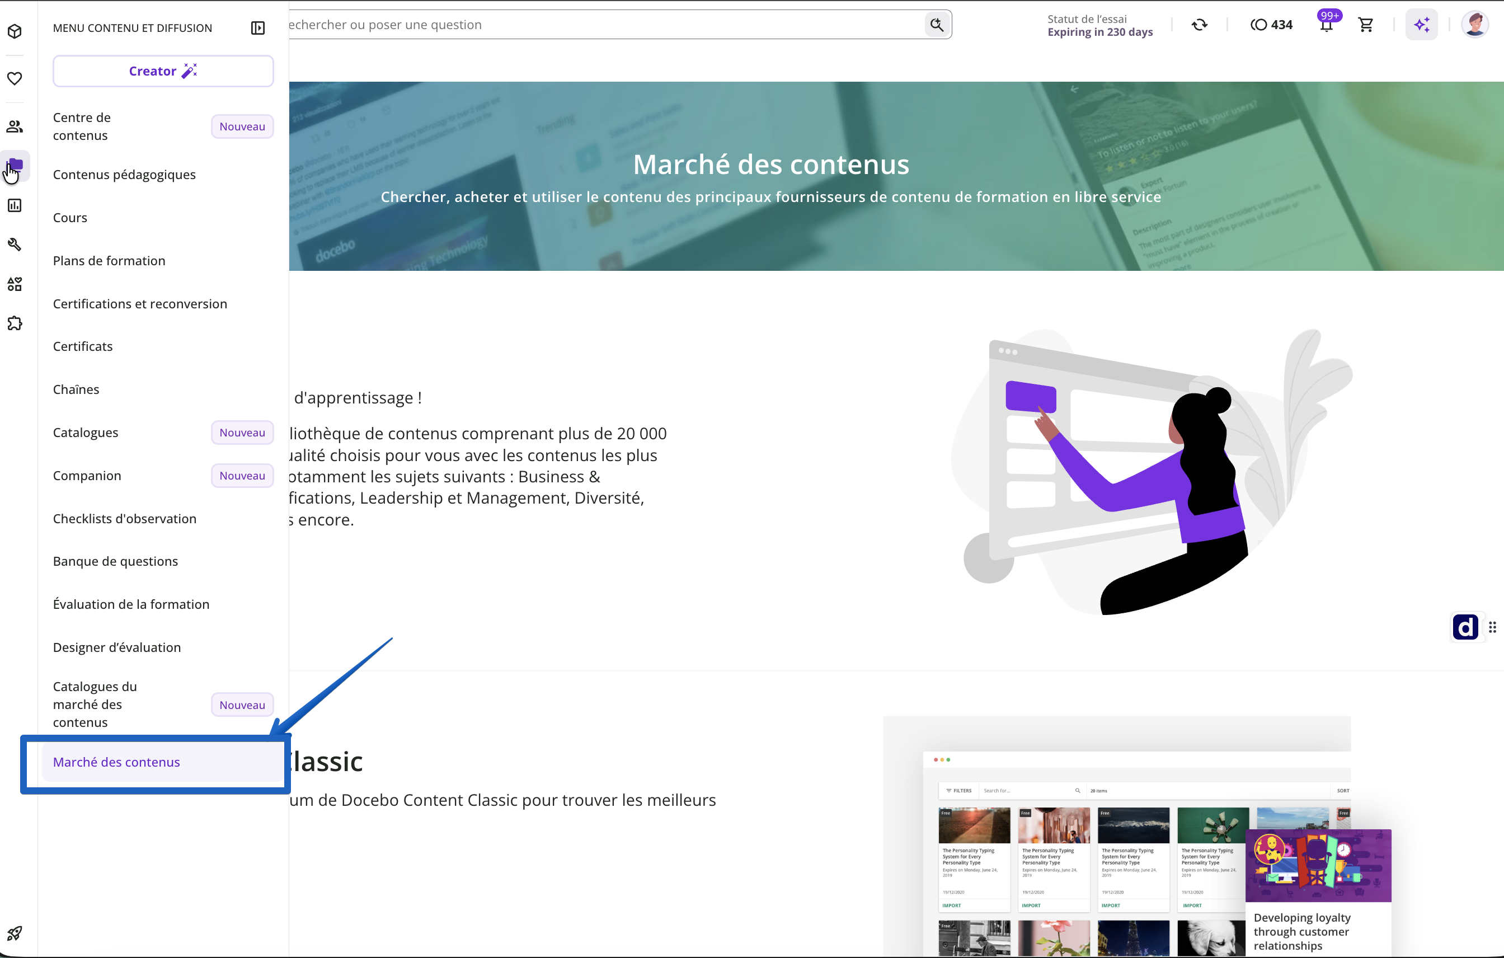
Task: Open Designer d'évaluation
Action: 163,647
